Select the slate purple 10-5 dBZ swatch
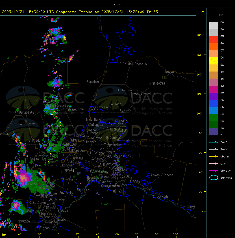 [x=214, y=132]
